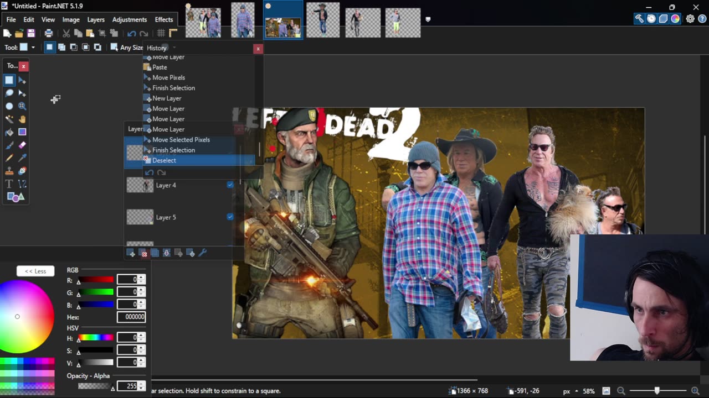This screenshot has height=398, width=709.
Task: Select the Zoom tool
Action: [x=22, y=106]
